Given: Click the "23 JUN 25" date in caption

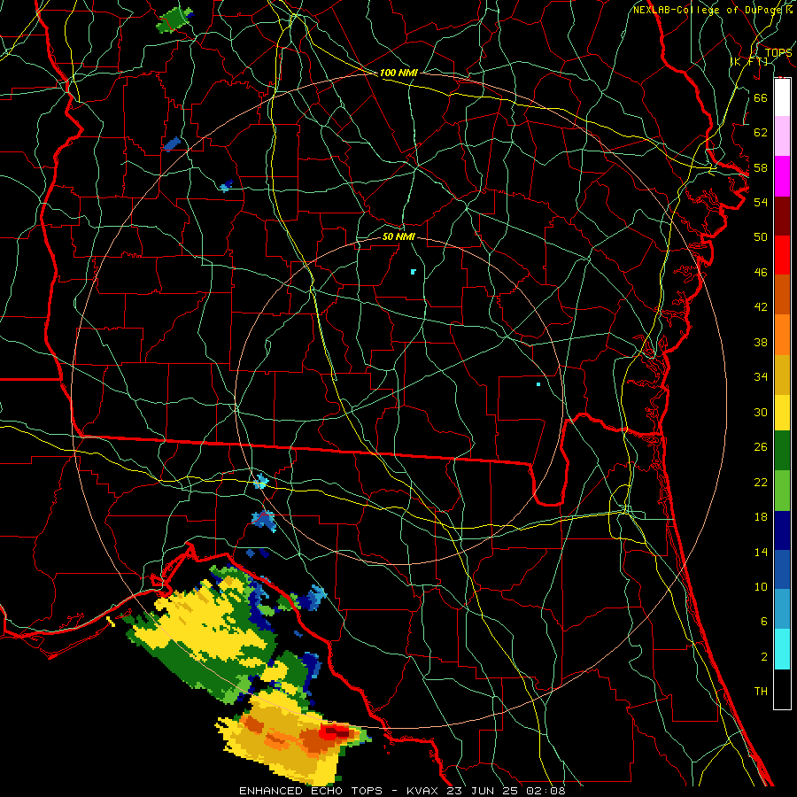Looking at the screenshot, I should [x=484, y=791].
